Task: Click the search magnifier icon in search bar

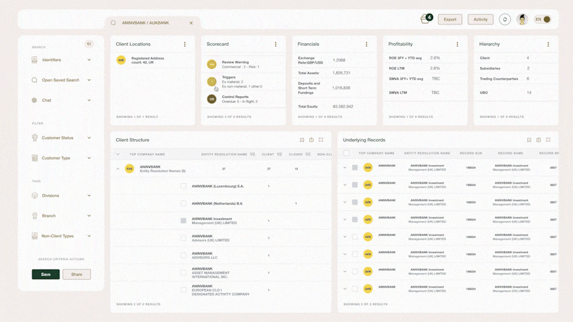Action: coord(113,23)
